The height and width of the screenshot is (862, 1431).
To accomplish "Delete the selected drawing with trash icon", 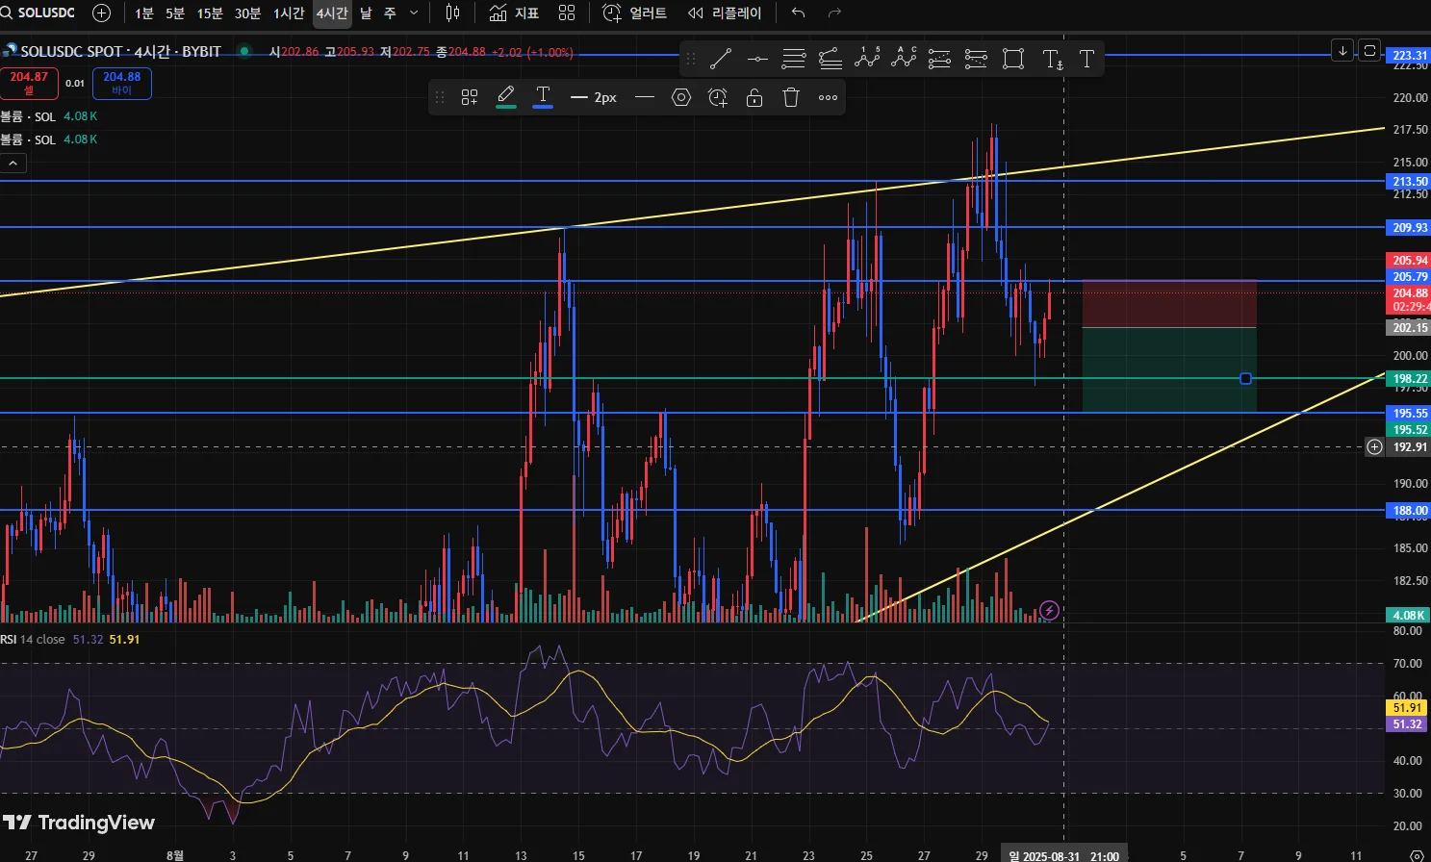I will click(791, 97).
